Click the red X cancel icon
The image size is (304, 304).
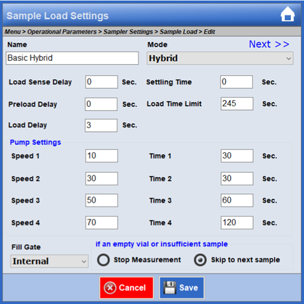tap(110, 288)
